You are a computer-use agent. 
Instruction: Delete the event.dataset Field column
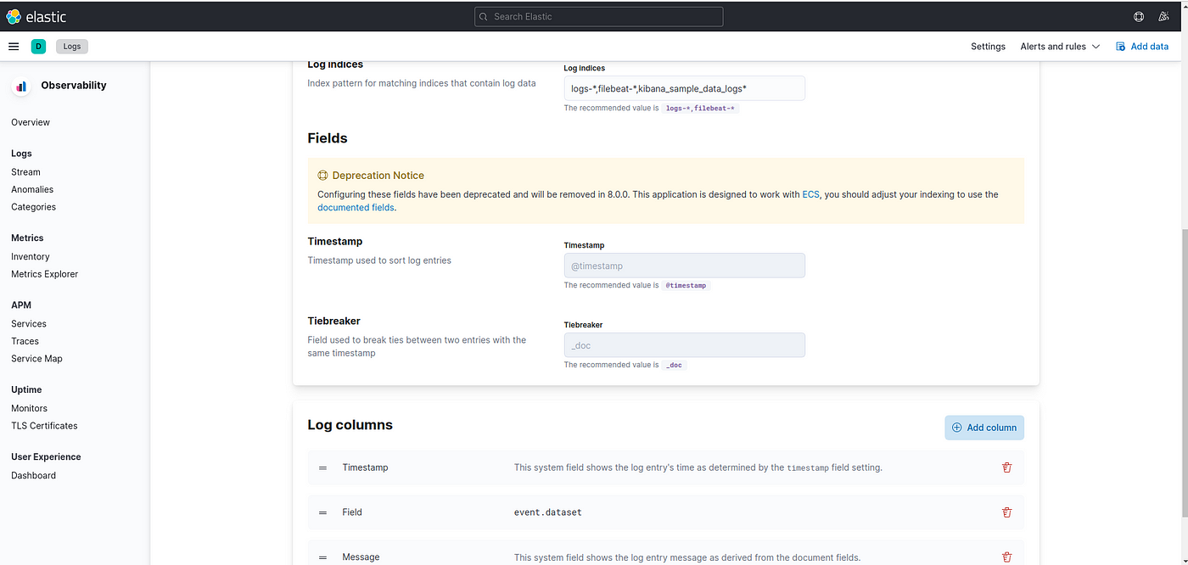1007,512
